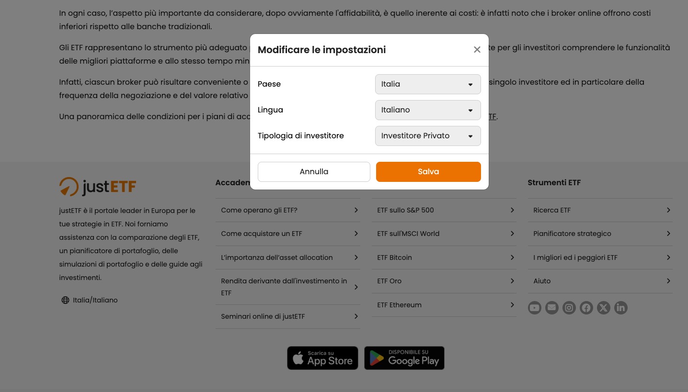Click the App Store download badge
This screenshot has height=392, width=688.
[x=322, y=358]
